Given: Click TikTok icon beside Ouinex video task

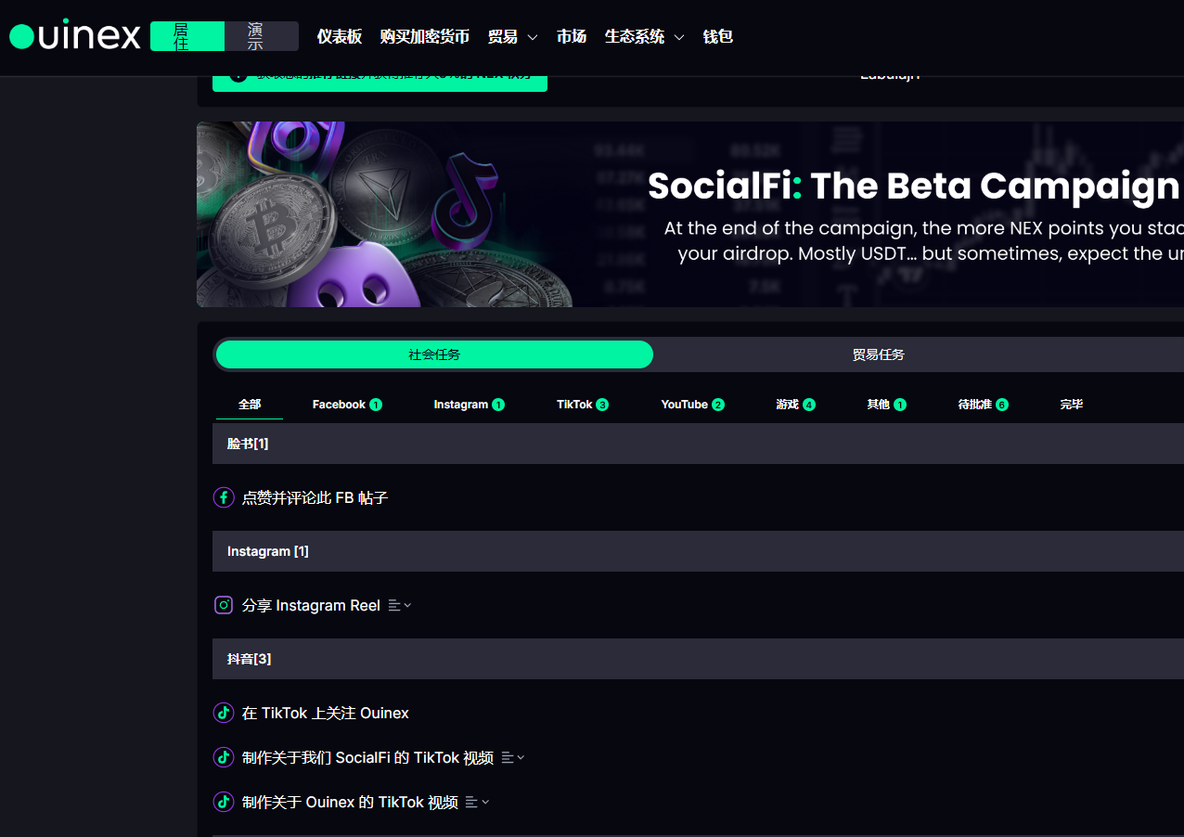Looking at the screenshot, I should [224, 802].
